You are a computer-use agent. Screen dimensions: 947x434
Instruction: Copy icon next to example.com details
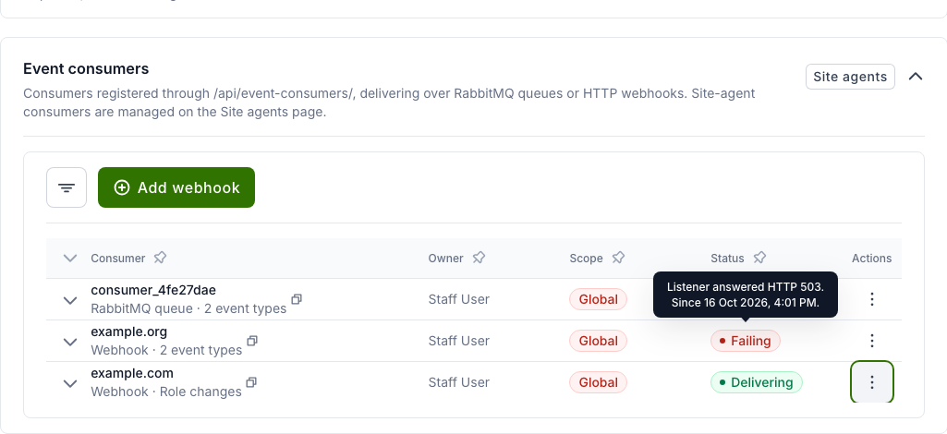[x=252, y=382]
